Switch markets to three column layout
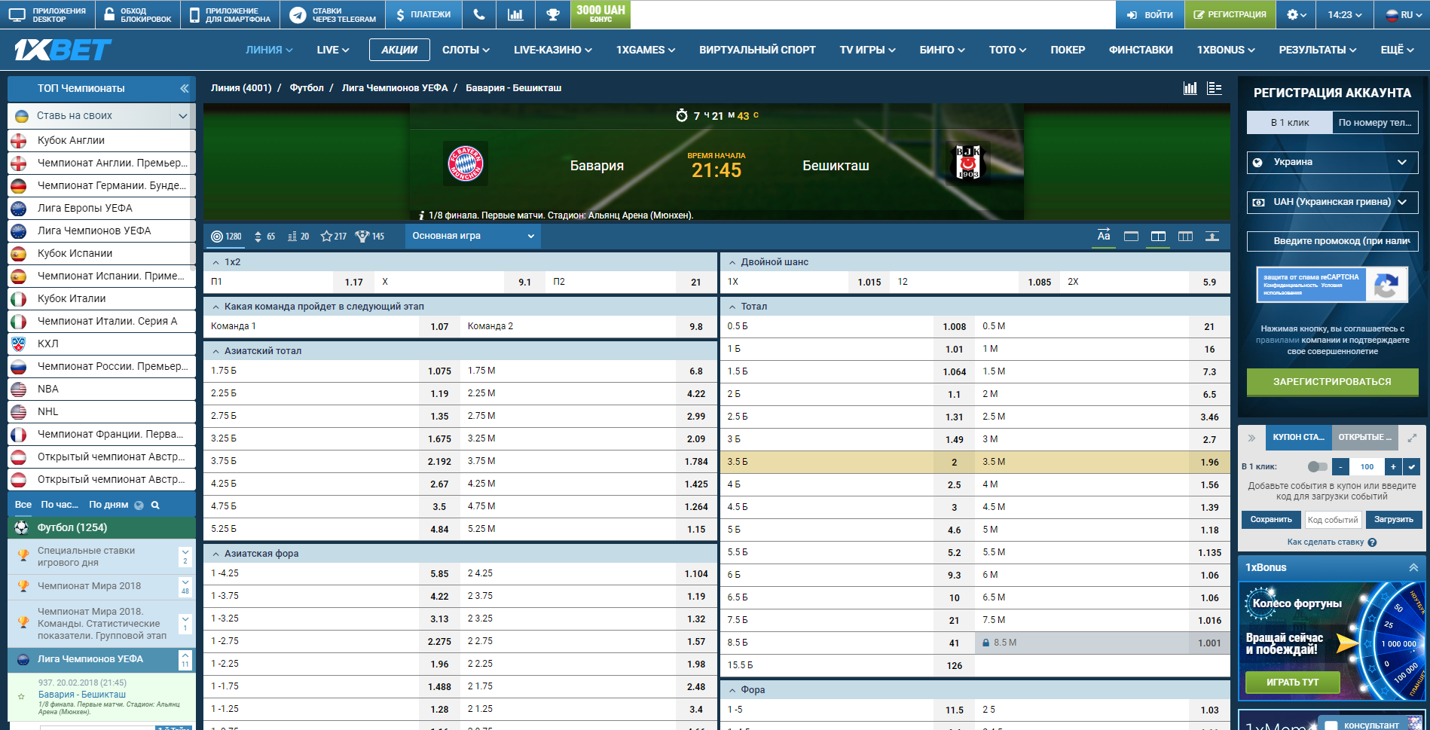This screenshot has width=1430, height=730. (x=1185, y=237)
